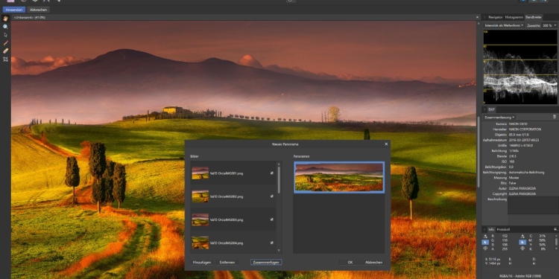Click the grip handle of the Navigator panel
The width and height of the screenshot is (559, 279).
tap(484, 17)
